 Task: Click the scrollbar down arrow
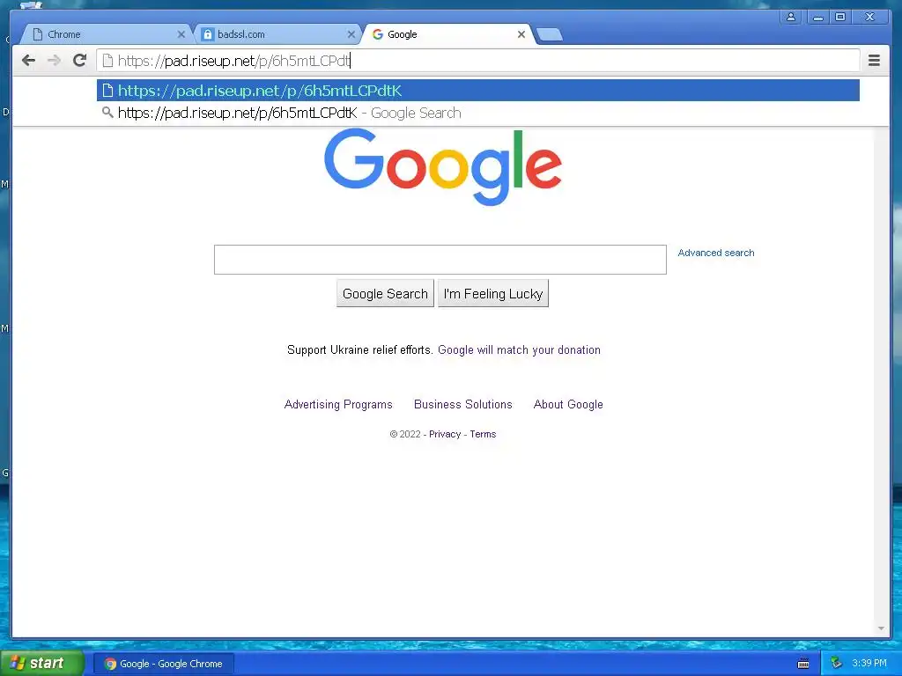(x=881, y=628)
